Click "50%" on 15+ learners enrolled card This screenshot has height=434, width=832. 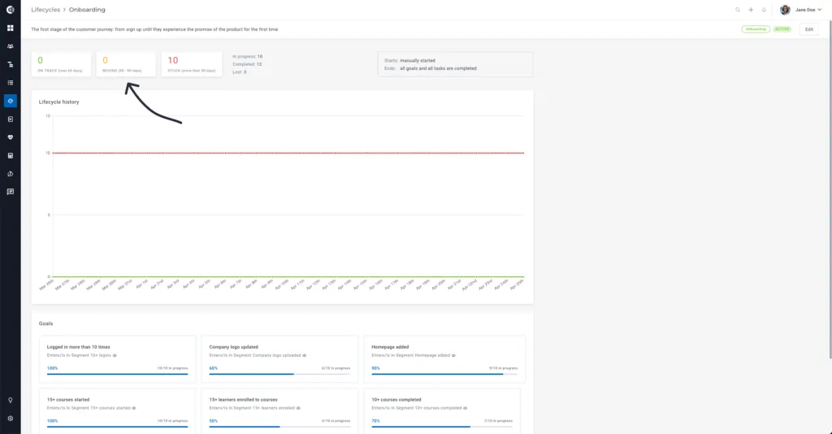pos(214,421)
